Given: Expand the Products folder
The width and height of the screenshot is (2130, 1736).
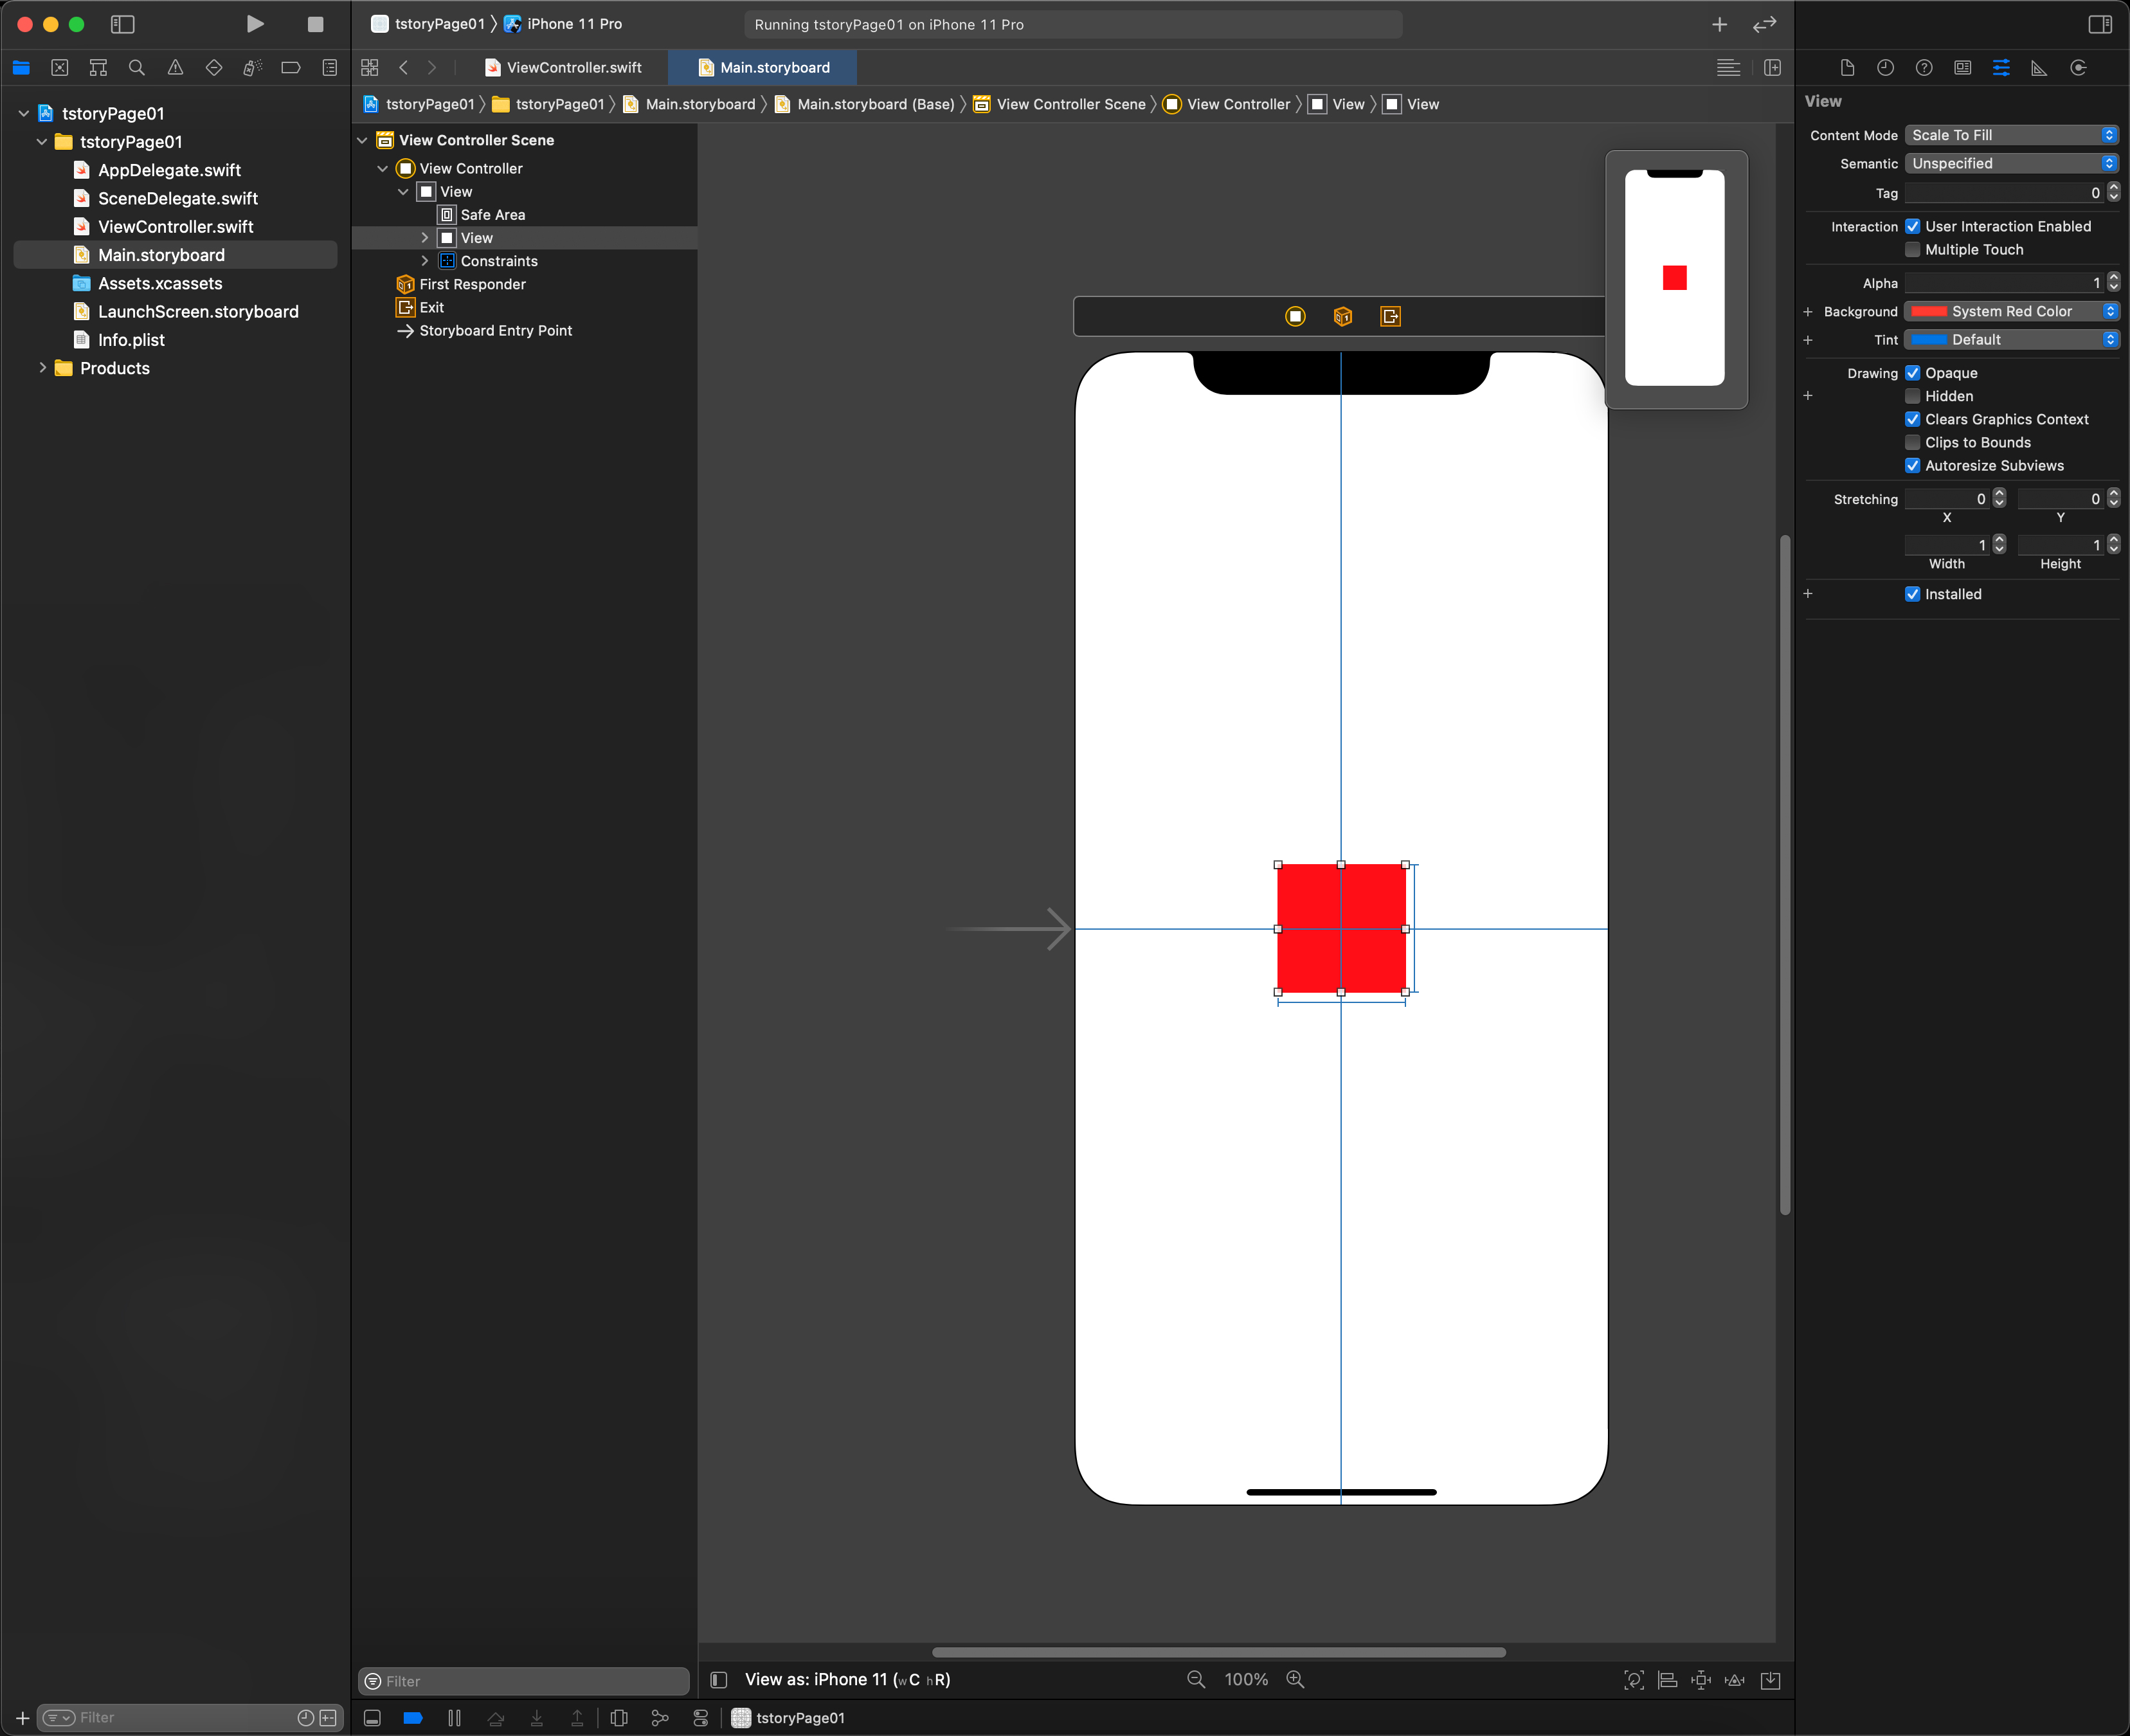Looking at the screenshot, I should 42,368.
